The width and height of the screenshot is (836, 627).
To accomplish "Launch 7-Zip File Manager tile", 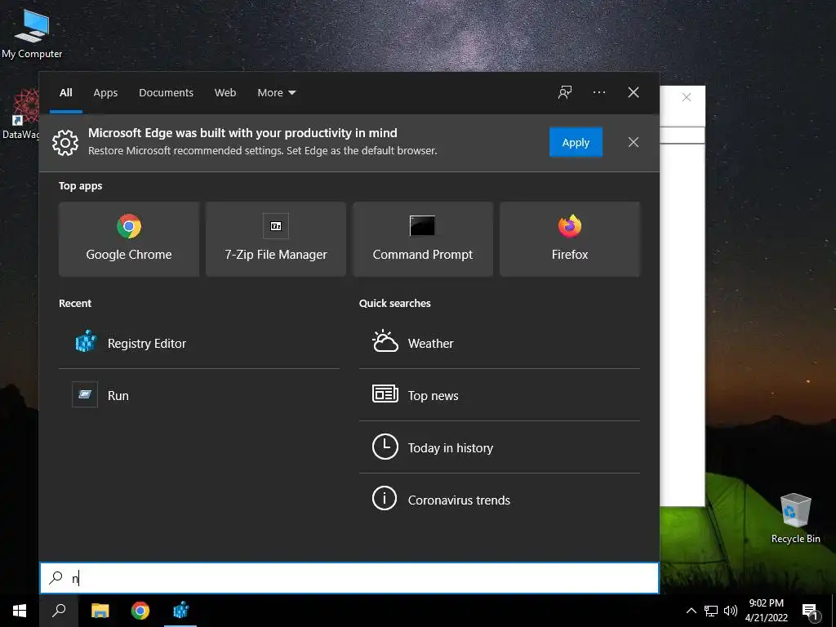I will tap(276, 239).
